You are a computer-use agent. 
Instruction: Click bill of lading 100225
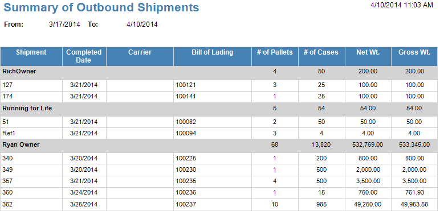[x=186, y=159]
